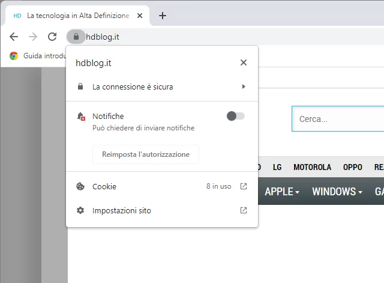Click Reimposta l'autorizzazione button

[x=146, y=154]
